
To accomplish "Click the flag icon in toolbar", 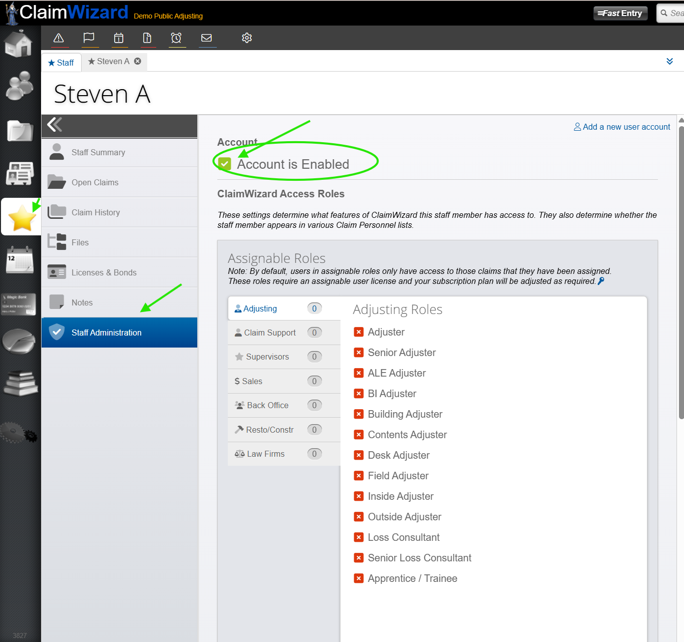I will [x=89, y=38].
